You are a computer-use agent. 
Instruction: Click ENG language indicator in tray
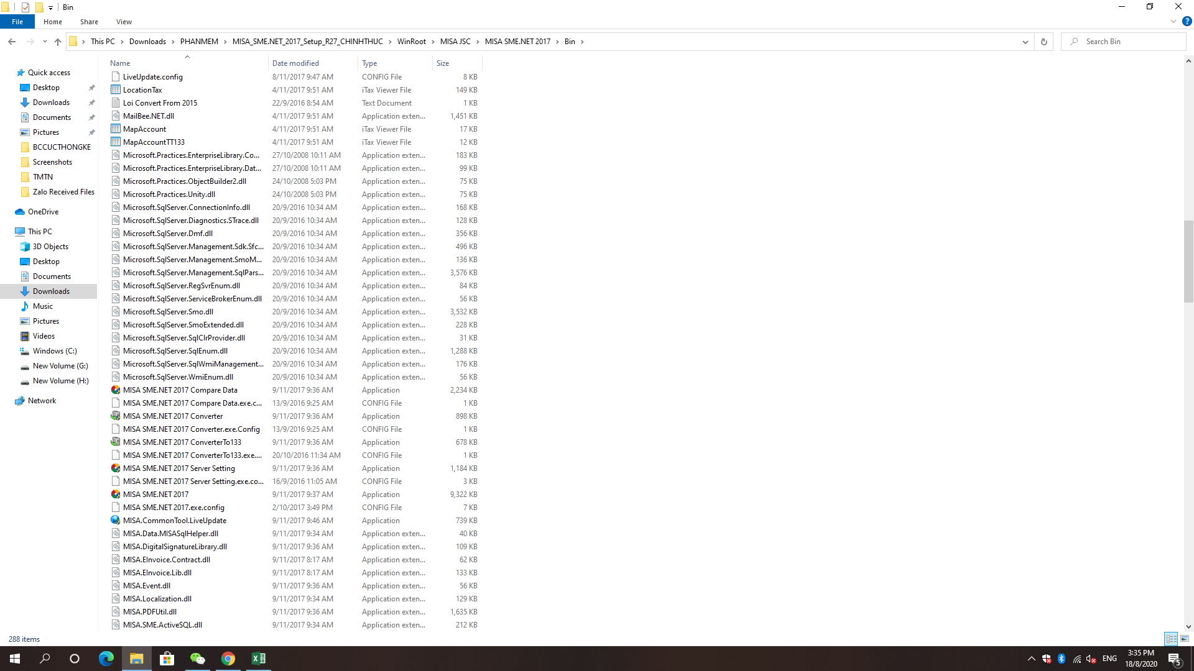[1109, 659]
